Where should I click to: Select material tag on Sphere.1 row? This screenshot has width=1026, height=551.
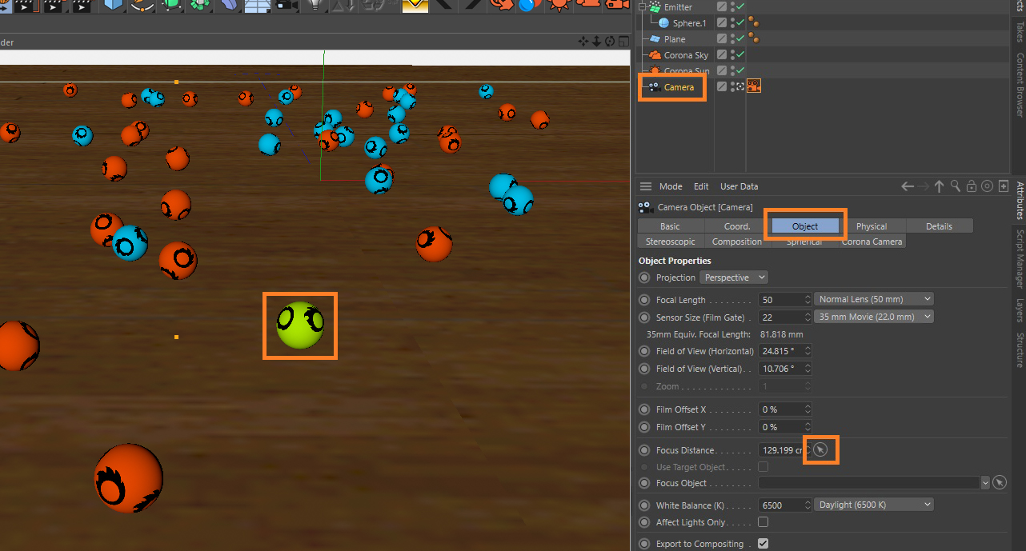tap(753, 23)
